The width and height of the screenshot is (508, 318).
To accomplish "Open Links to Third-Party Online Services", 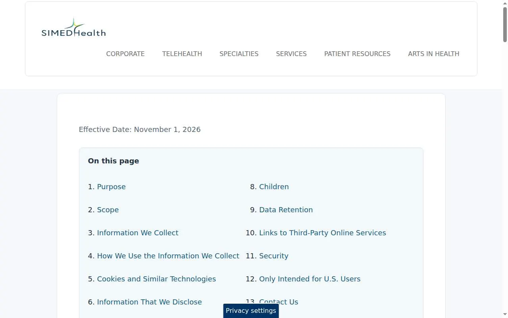I will pos(322,233).
